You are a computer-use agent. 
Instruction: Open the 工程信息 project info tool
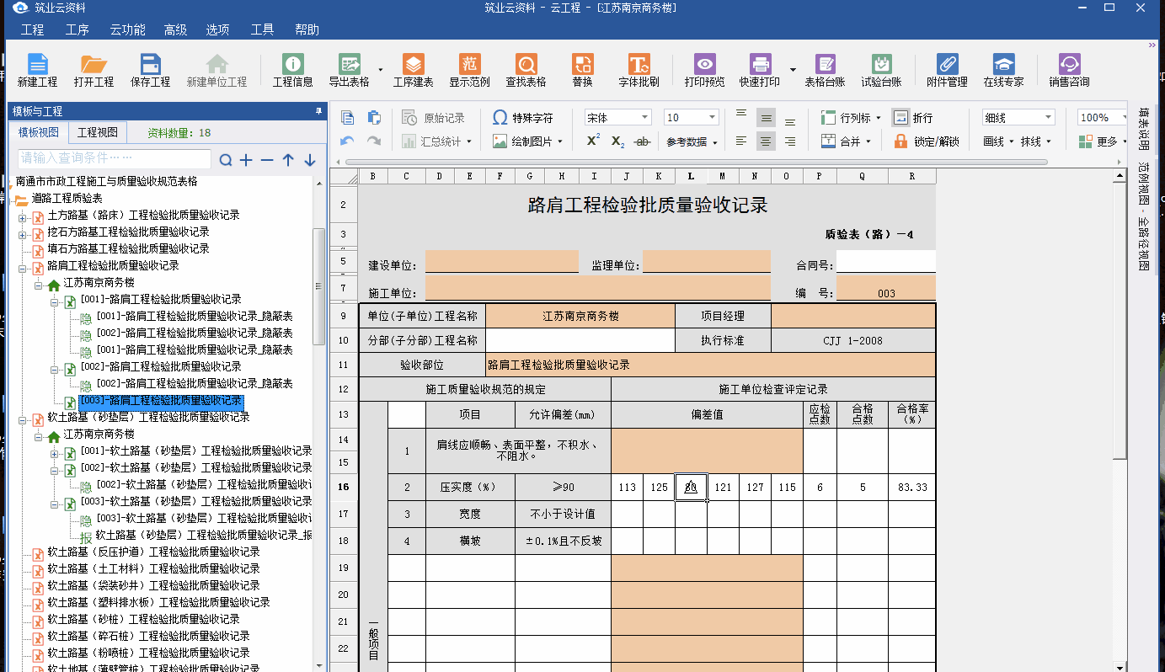292,71
